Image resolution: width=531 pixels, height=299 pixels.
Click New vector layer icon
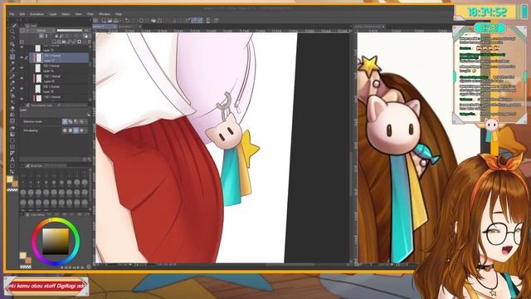pyautogui.click(x=59, y=42)
